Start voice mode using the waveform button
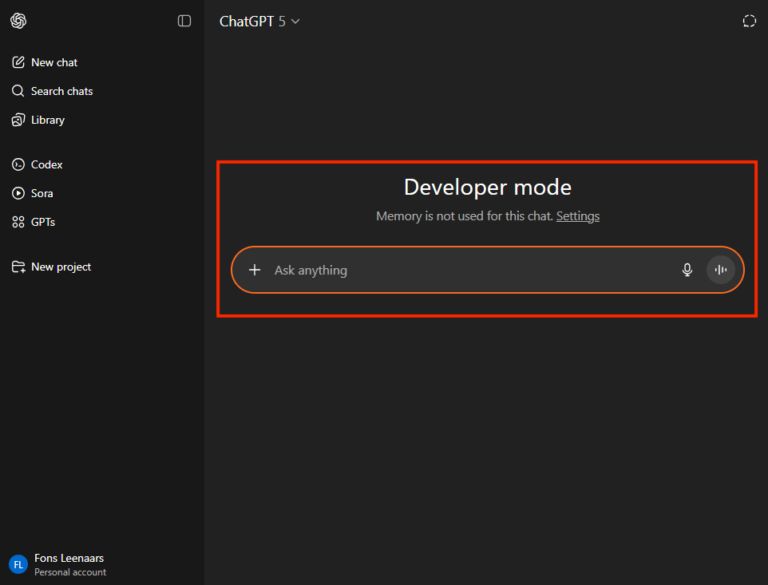The image size is (768, 585). click(x=720, y=270)
